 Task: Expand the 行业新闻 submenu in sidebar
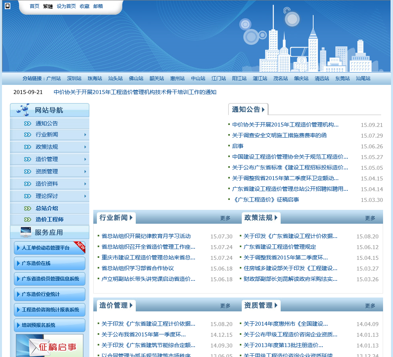coord(85,135)
